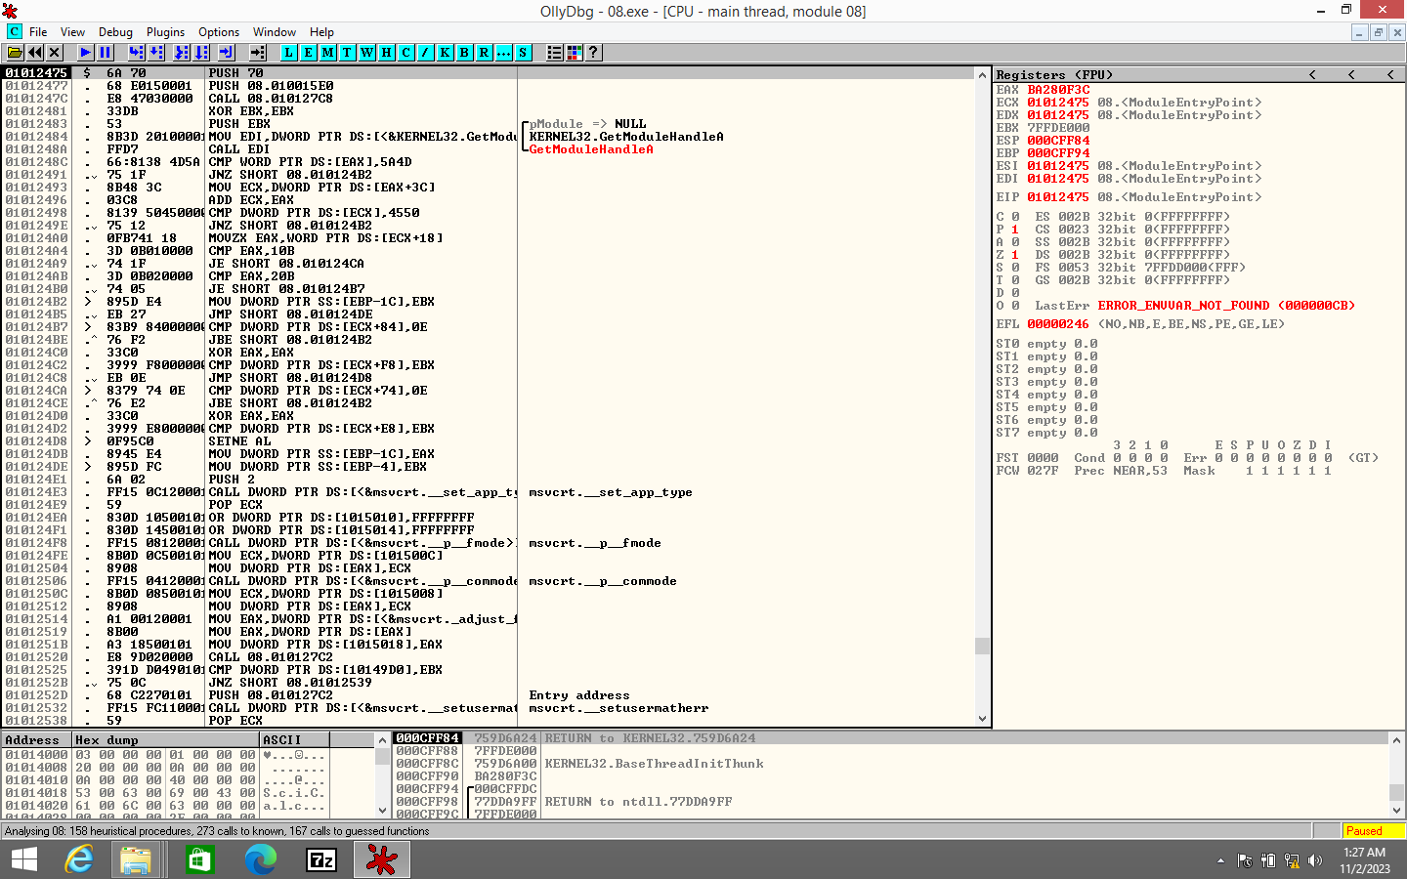This screenshot has width=1407, height=879.
Task: Toggle the C flag value
Action: pos(1014,217)
